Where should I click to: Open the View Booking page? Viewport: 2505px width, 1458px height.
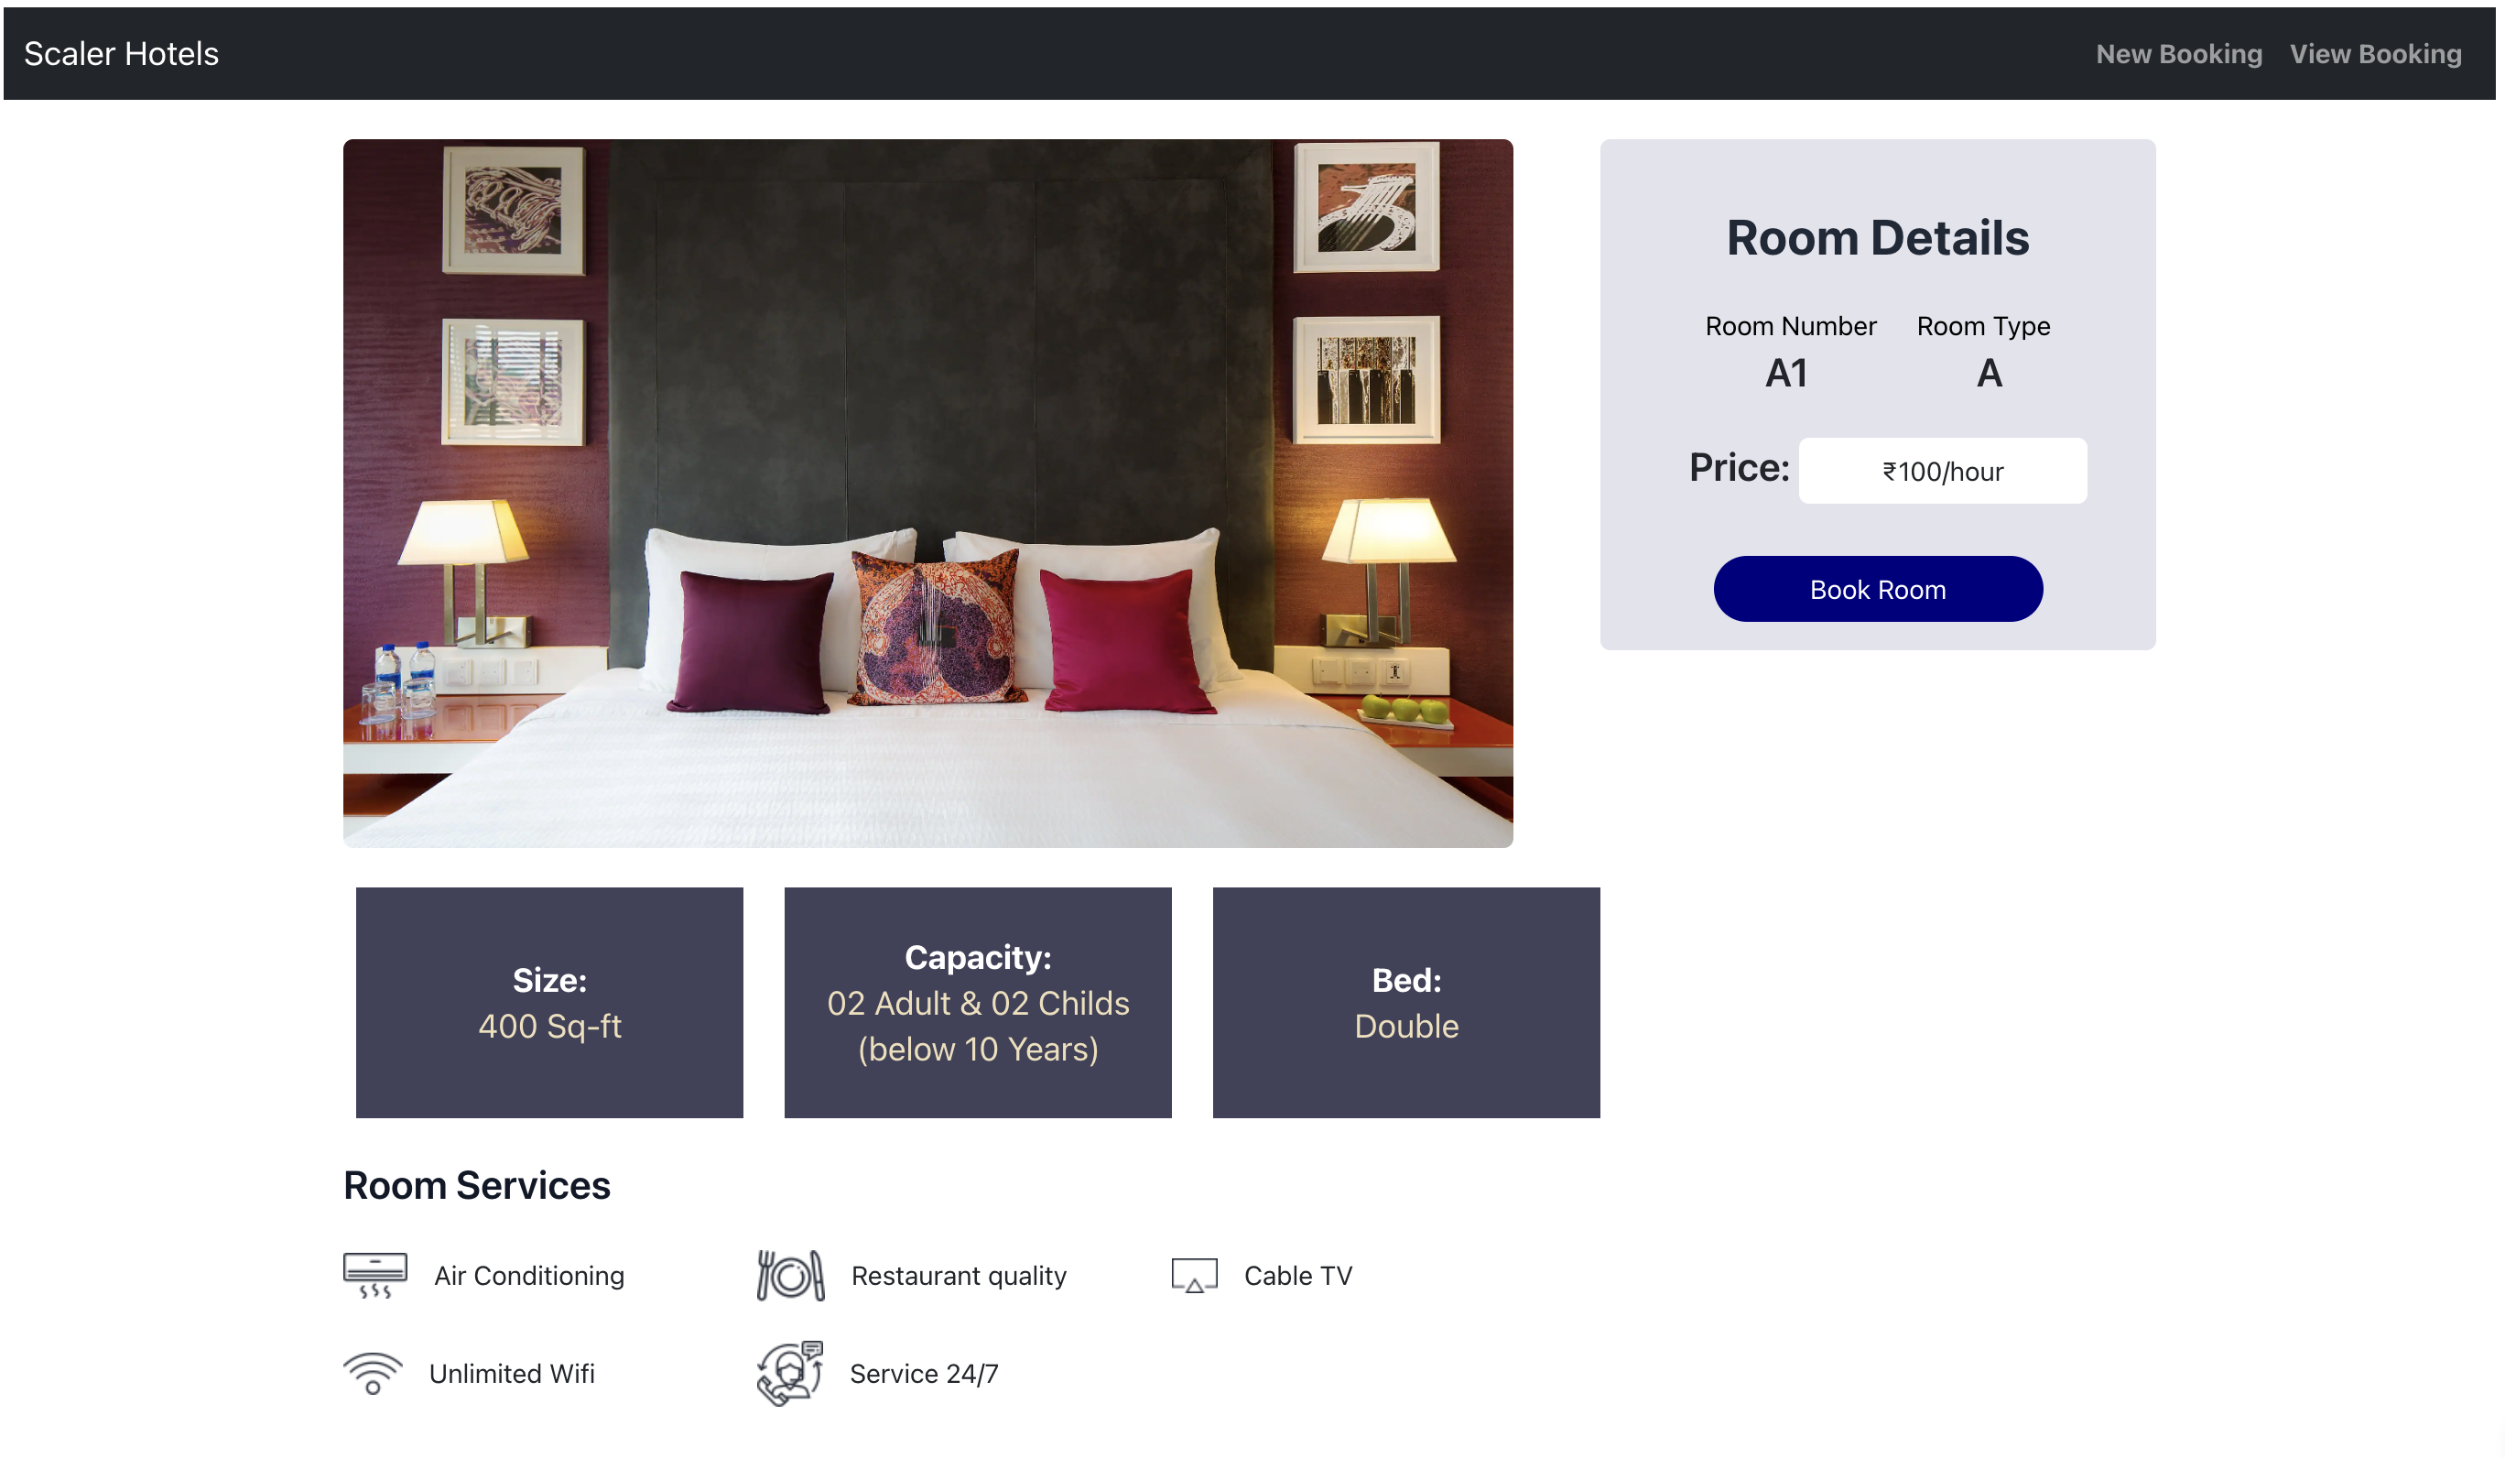pyautogui.click(x=2375, y=54)
